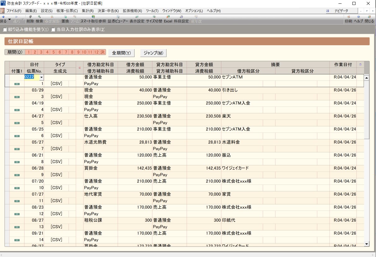Select 決 (closing) in the period bar
This screenshot has height=257, width=376.
click(103, 52)
